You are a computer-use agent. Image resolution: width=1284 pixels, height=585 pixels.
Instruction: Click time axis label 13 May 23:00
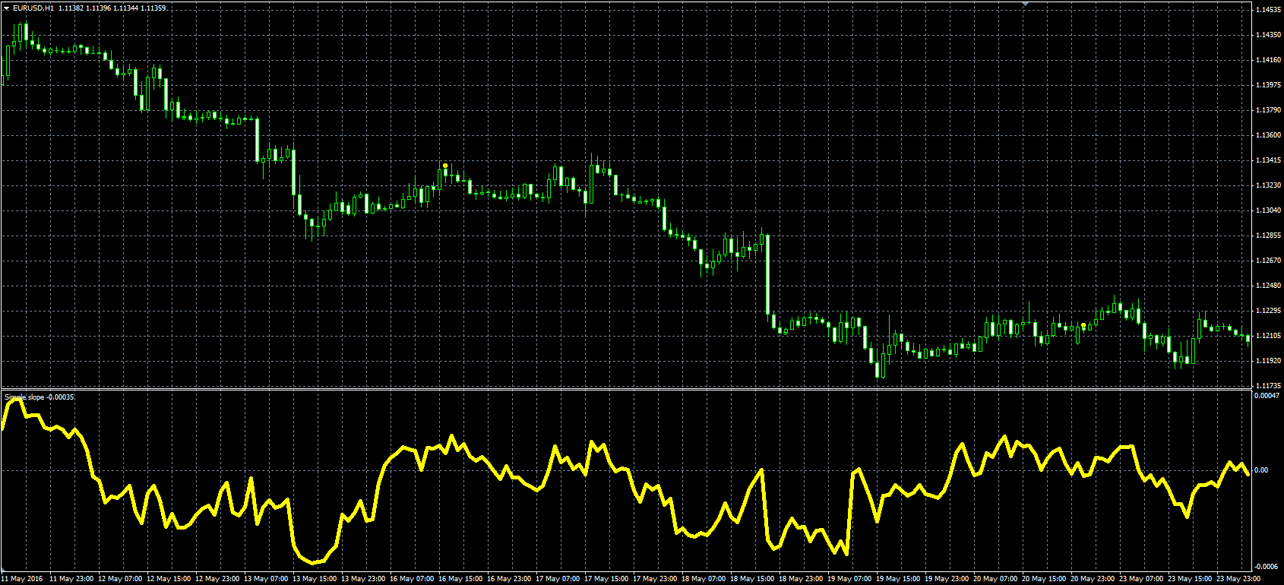tap(363, 579)
